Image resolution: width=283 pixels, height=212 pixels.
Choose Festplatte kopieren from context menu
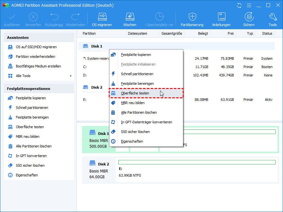tap(136, 55)
